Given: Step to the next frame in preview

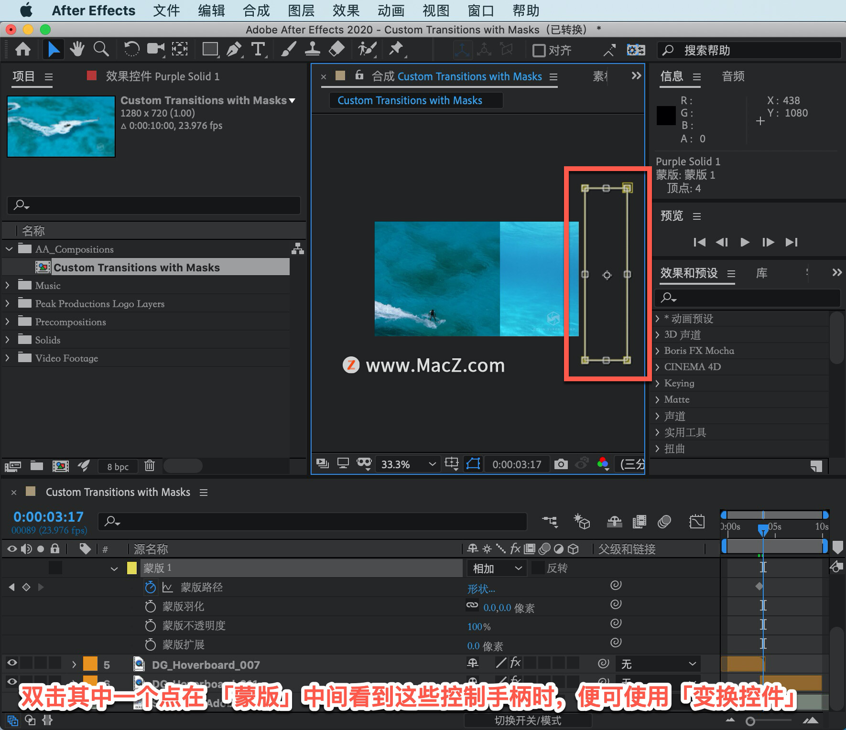Looking at the screenshot, I should coord(768,242).
